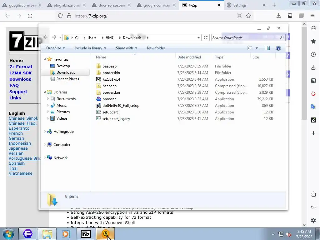Click the New folder button
The width and height of the screenshot is (320, 240).
156,48
